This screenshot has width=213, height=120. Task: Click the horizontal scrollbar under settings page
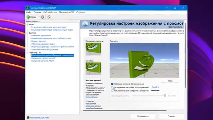[125, 110]
